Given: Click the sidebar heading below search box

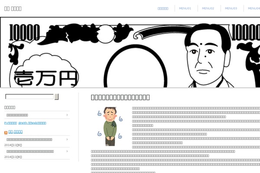Looking at the screenshot, I should tap(10, 107).
